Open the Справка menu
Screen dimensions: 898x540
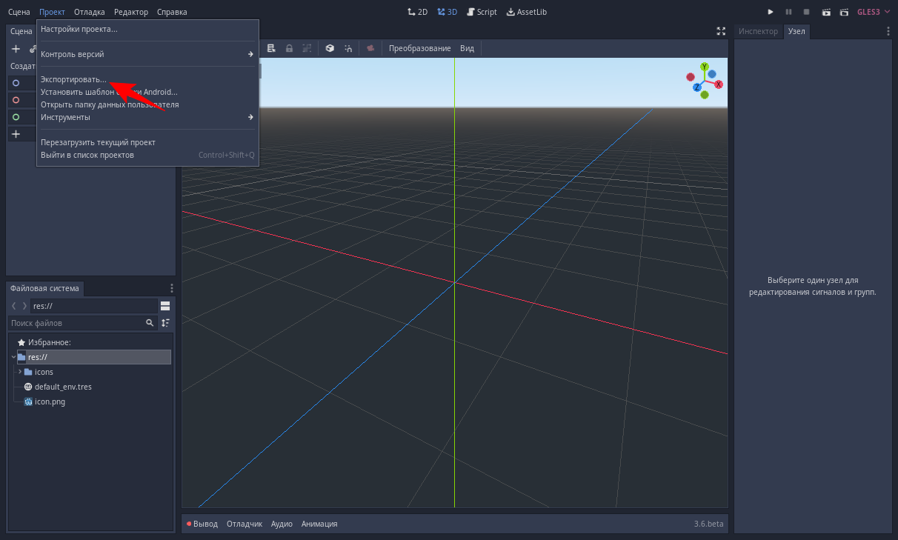coord(172,12)
